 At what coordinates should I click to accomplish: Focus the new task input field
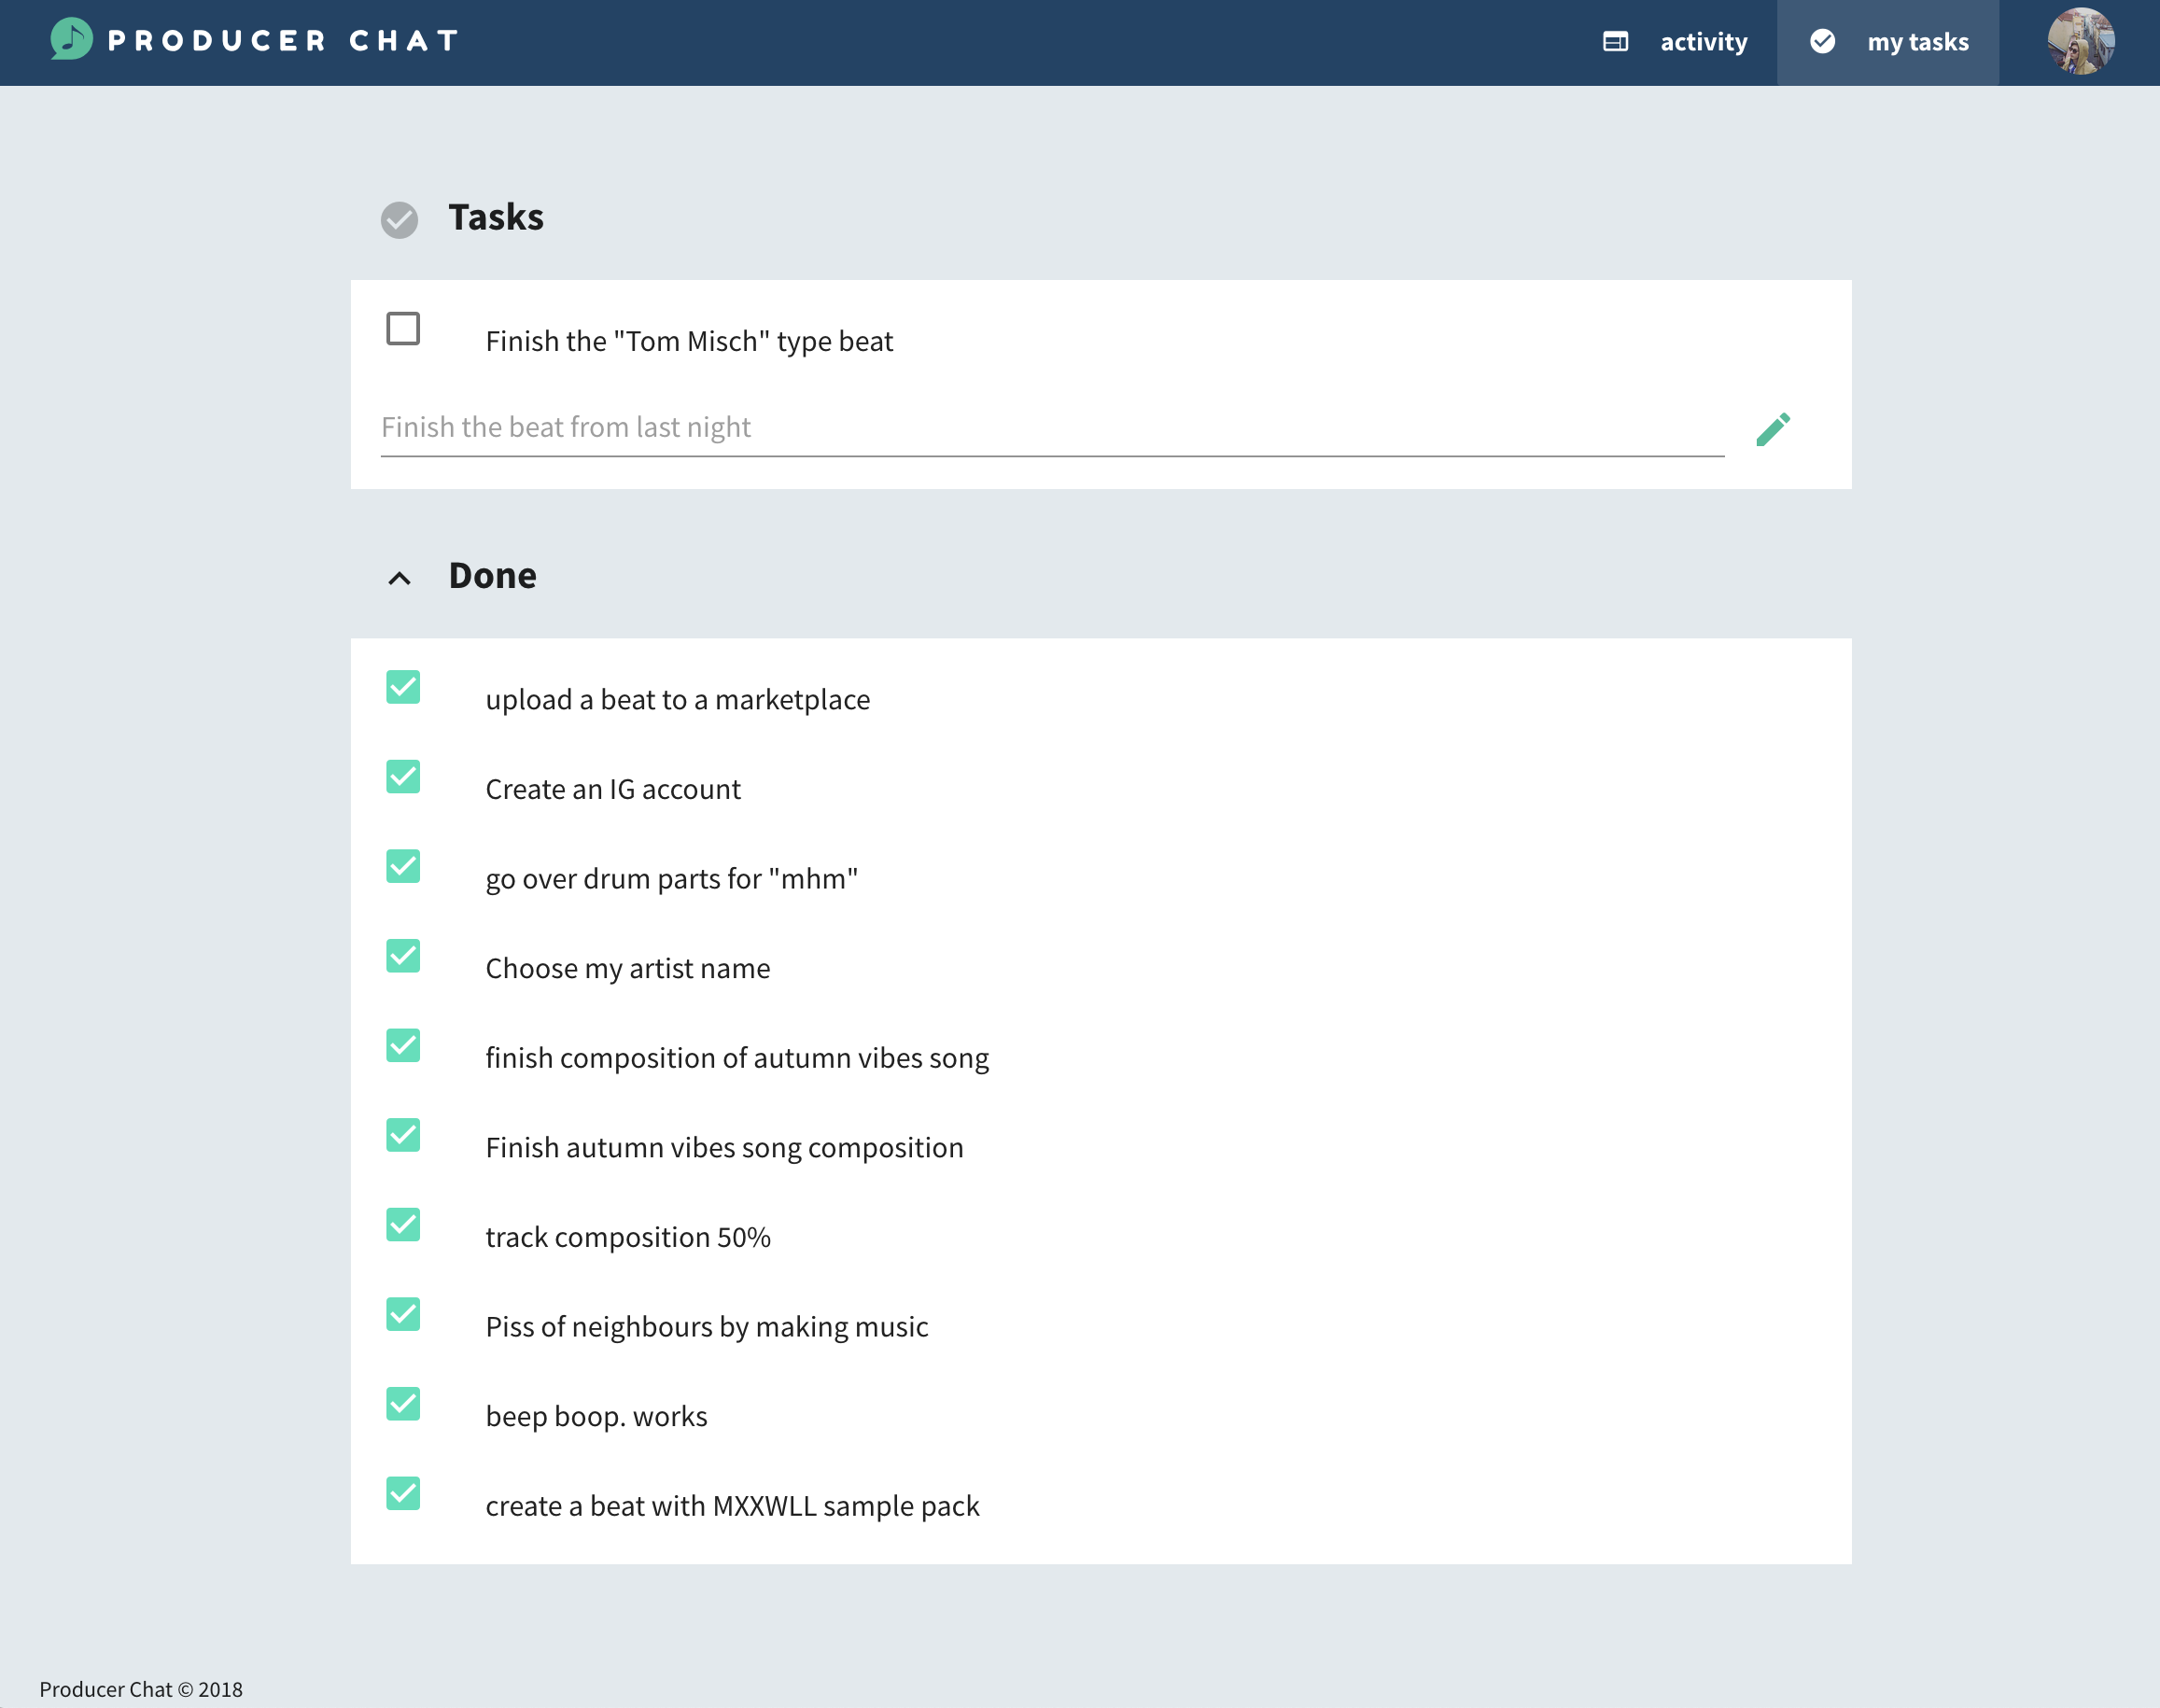(x=1050, y=428)
